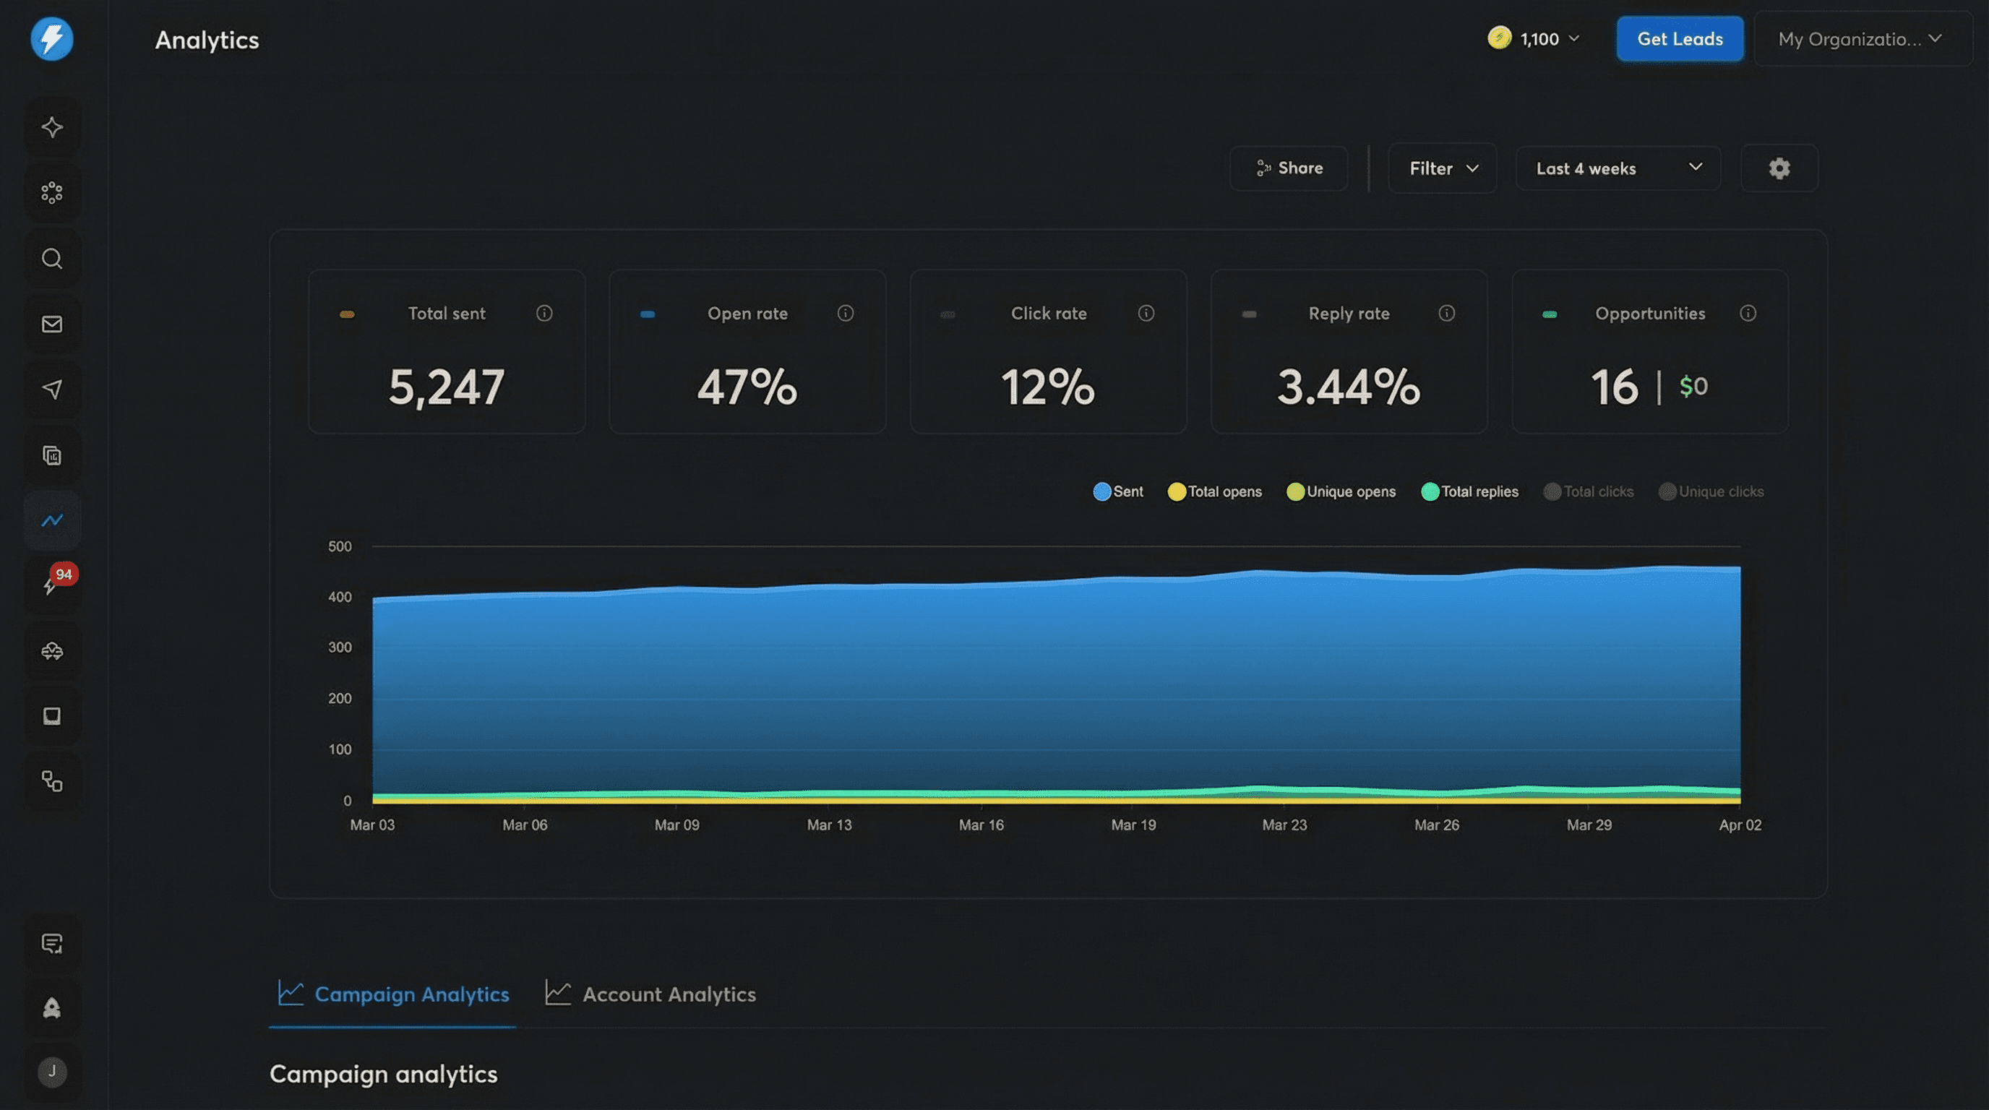Open the analytics line chart sidebar icon
The width and height of the screenshot is (1989, 1110).
coord(52,521)
